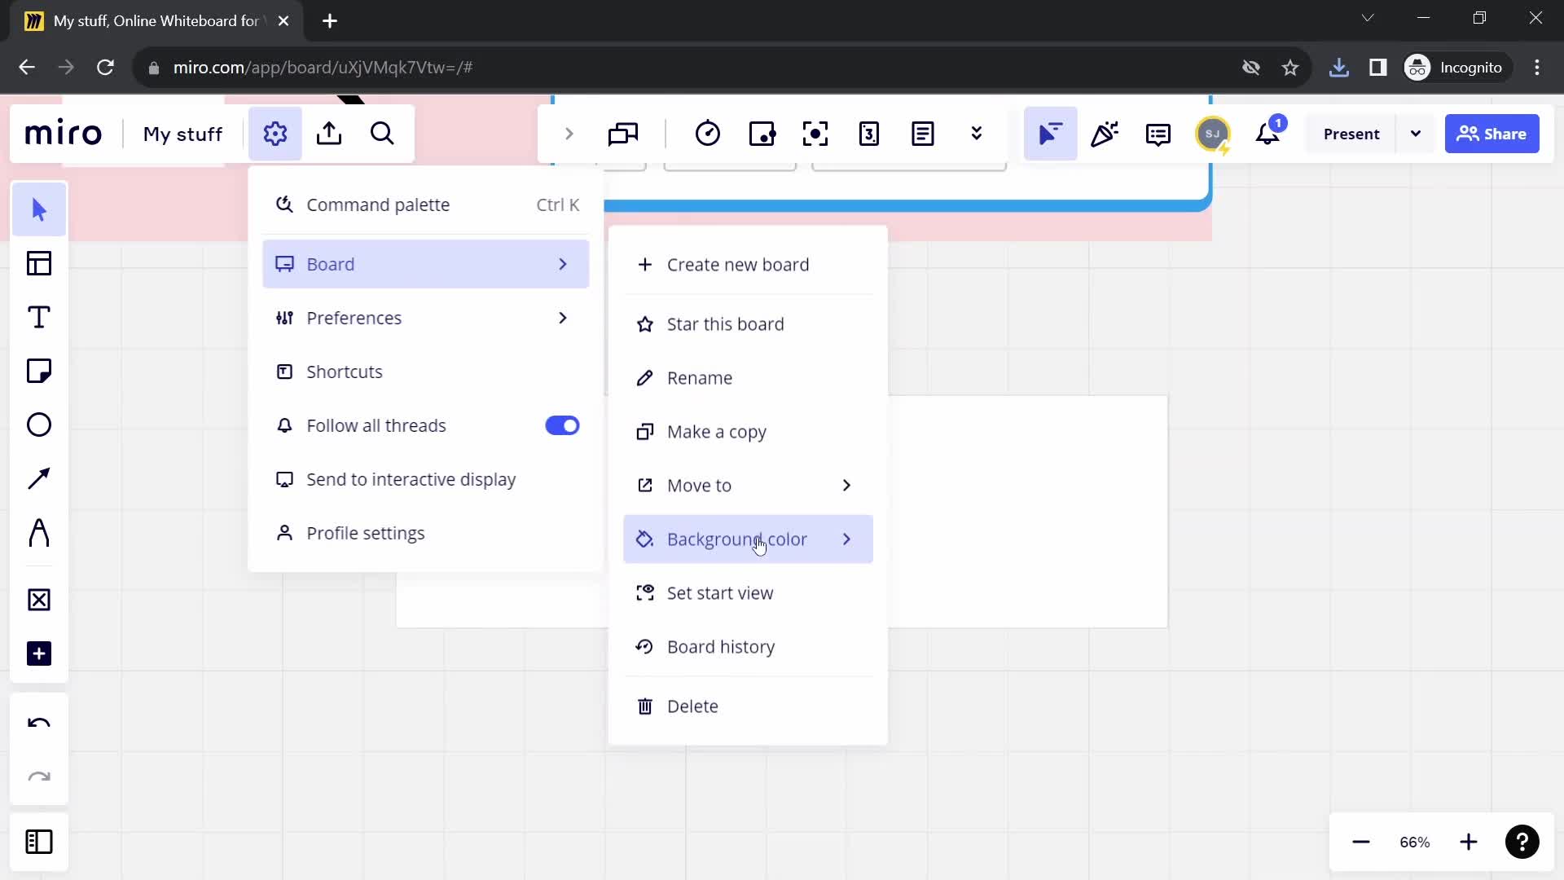Select Set start view
This screenshot has width=1564, height=880.
click(748, 593)
